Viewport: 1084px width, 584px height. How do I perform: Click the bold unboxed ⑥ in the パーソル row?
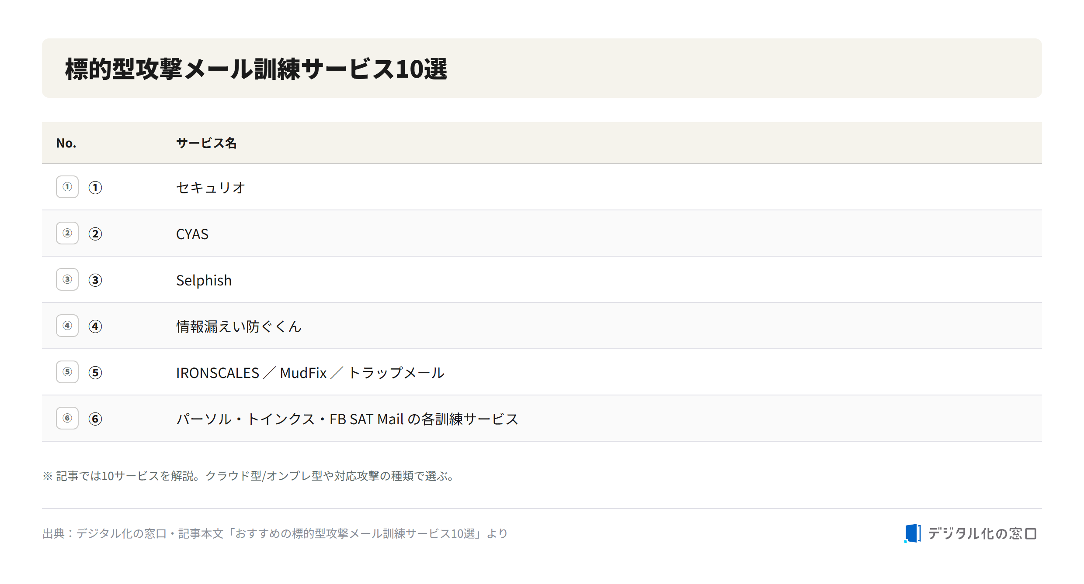[x=95, y=419]
